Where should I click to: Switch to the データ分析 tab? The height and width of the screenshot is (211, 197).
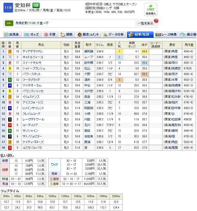click(114, 34)
